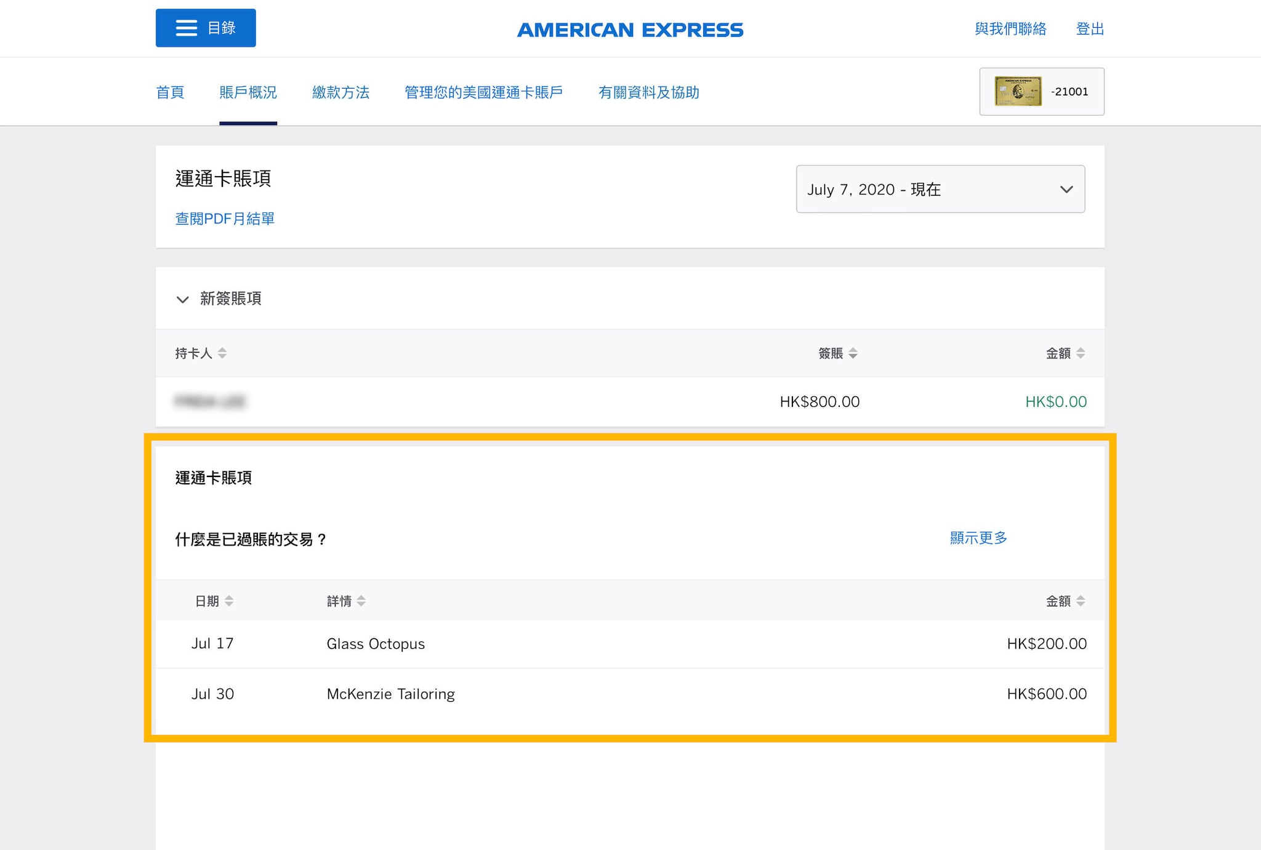The width and height of the screenshot is (1261, 850).
Task: Click the 顯示更多 link
Action: [x=978, y=538]
